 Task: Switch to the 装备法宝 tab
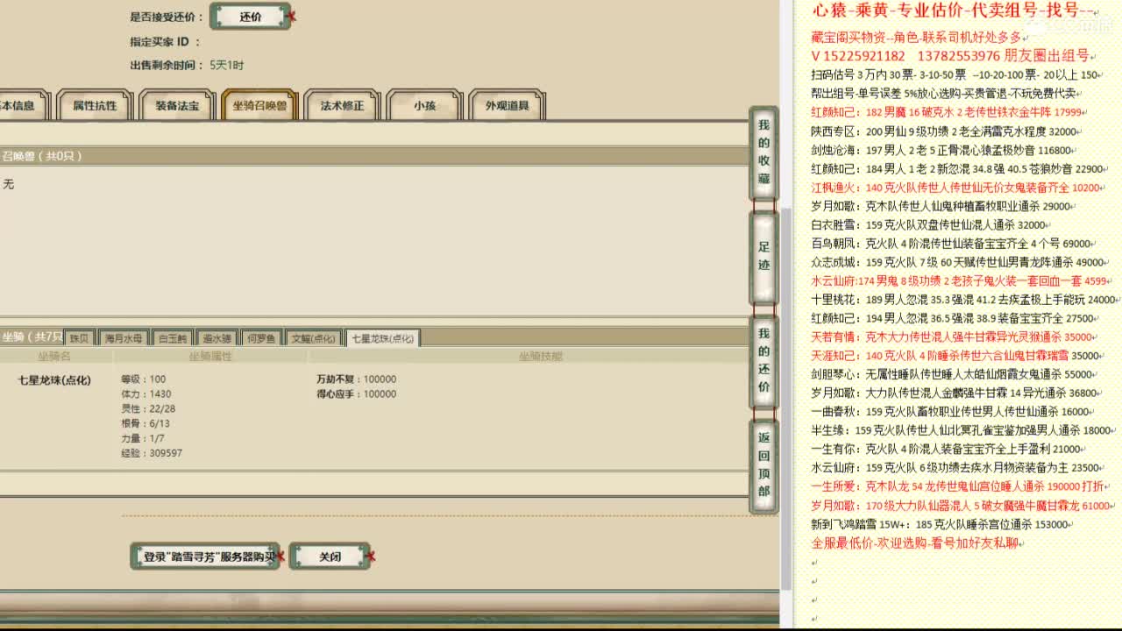pyautogui.click(x=177, y=105)
